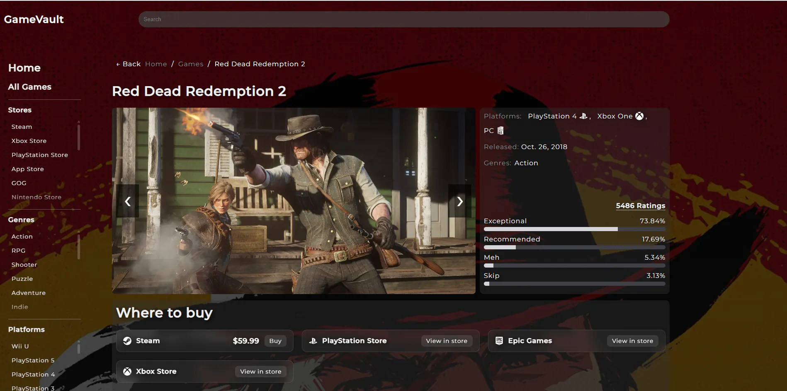
Task: Click the PlayStation 4 platform link in details
Action: [552, 116]
